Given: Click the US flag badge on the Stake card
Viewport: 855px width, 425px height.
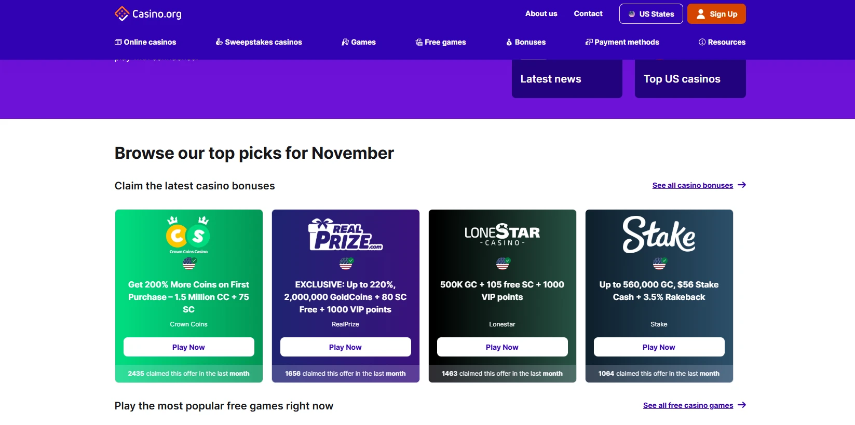Looking at the screenshot, I should [659, 264].
